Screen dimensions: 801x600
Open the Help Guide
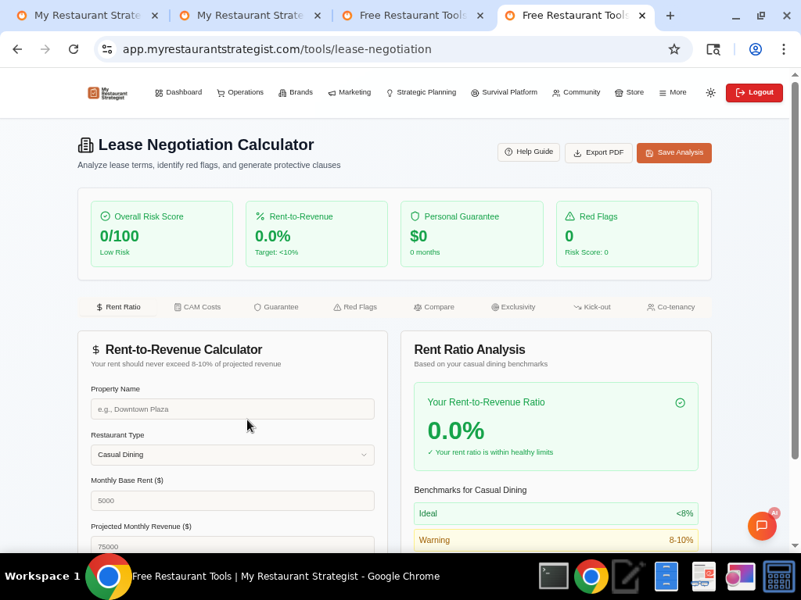click(528, 152)
